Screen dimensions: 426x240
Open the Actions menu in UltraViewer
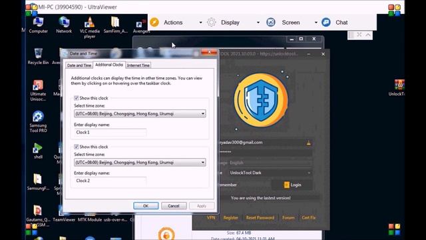tap(173, 23)
